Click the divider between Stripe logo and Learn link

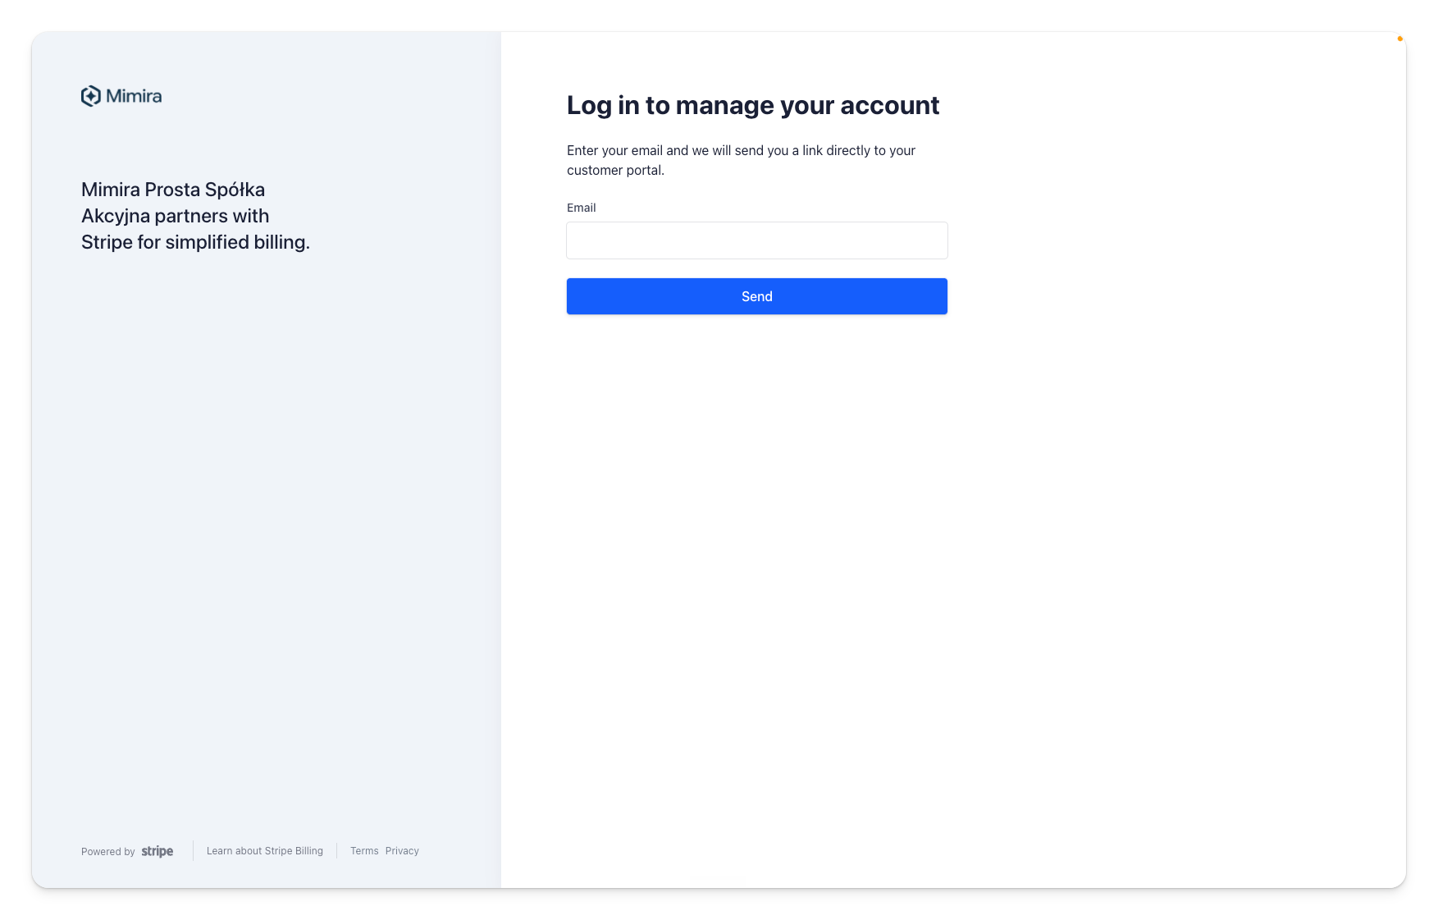(194, 851)
